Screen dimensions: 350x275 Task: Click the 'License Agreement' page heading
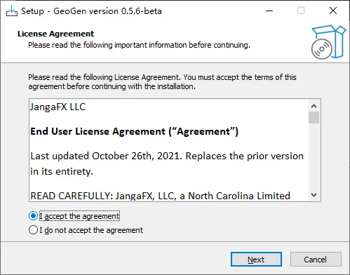coord(55,34)
